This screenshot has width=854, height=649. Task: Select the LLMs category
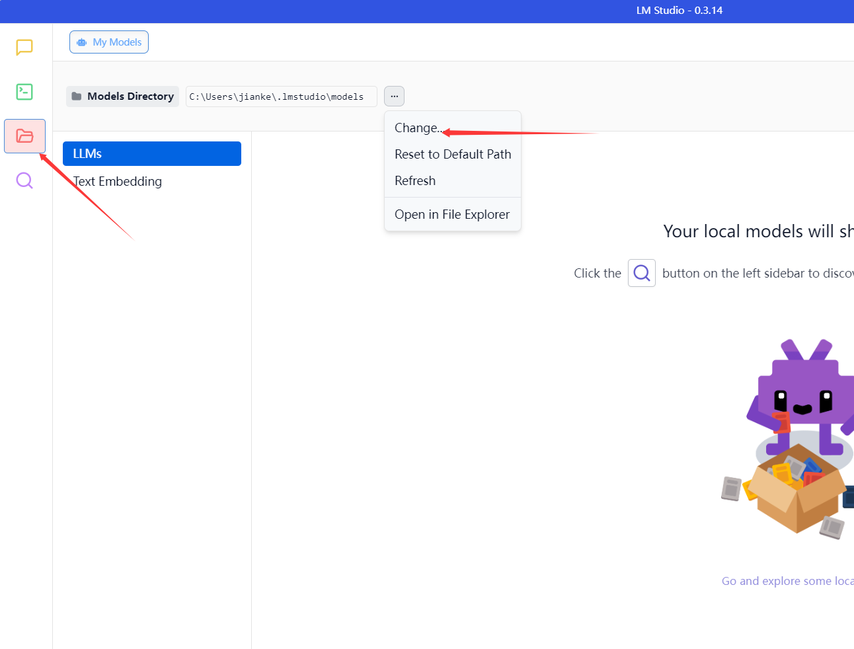152,153
